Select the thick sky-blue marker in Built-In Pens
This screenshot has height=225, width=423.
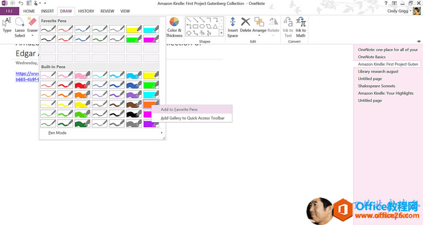(134, 75)
